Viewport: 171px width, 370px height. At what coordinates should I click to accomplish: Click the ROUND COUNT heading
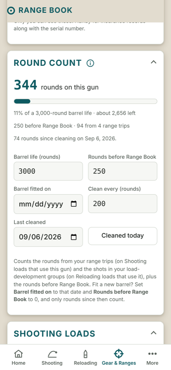point(47,63)
